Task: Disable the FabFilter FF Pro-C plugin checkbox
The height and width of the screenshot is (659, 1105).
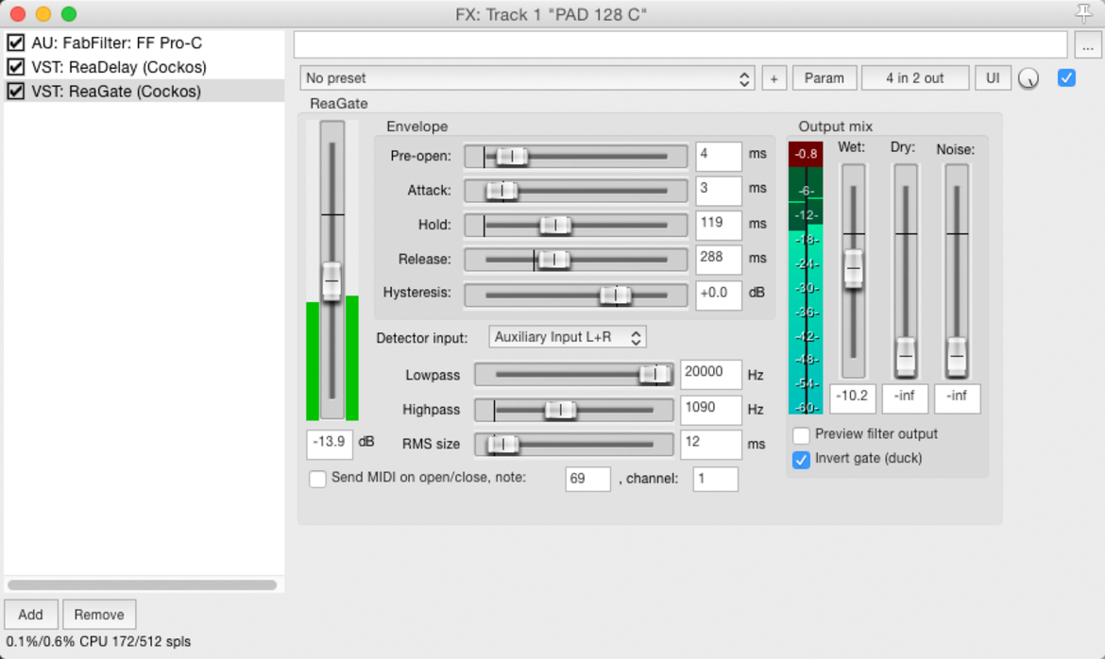Action: 15,43
